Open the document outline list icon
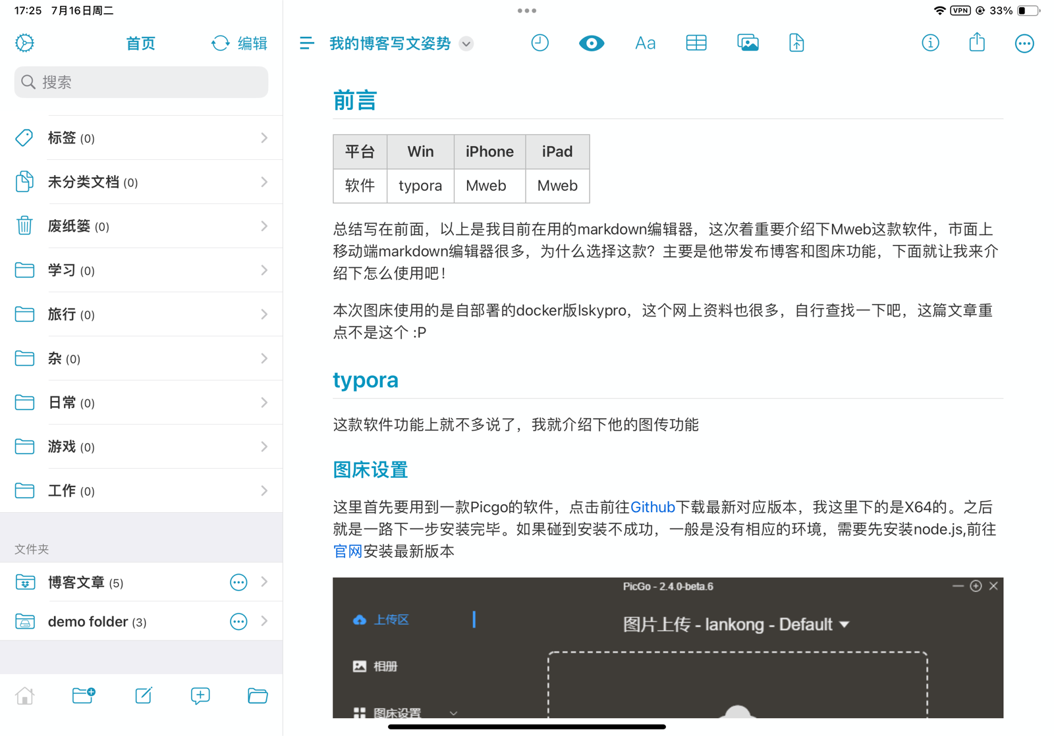The image size is (1054, 736). 307,43
